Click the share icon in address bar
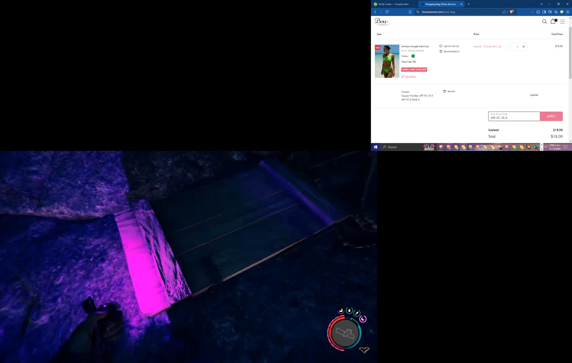 [x=504, y=12]
